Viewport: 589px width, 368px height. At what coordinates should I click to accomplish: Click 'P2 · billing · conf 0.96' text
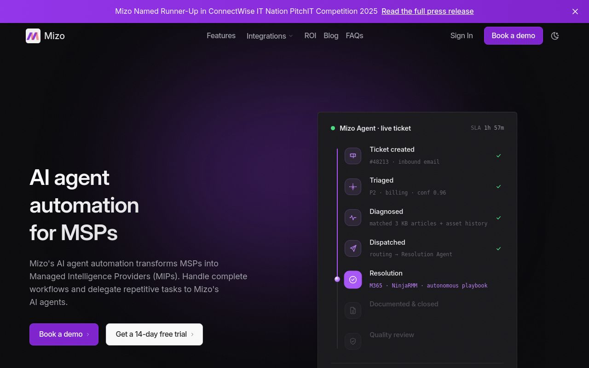tap(408, 193)
